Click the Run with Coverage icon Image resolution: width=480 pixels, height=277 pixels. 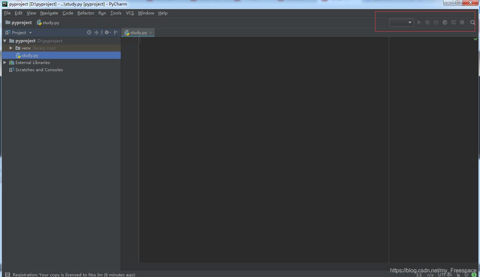436,22
